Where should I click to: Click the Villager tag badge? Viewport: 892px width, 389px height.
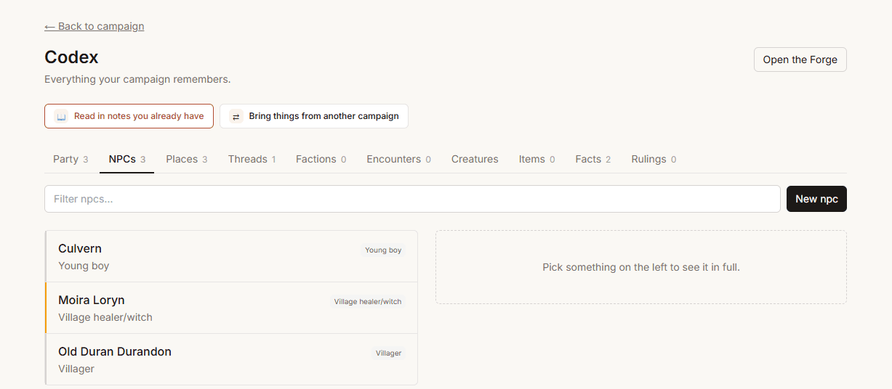[x=388, y=353]
